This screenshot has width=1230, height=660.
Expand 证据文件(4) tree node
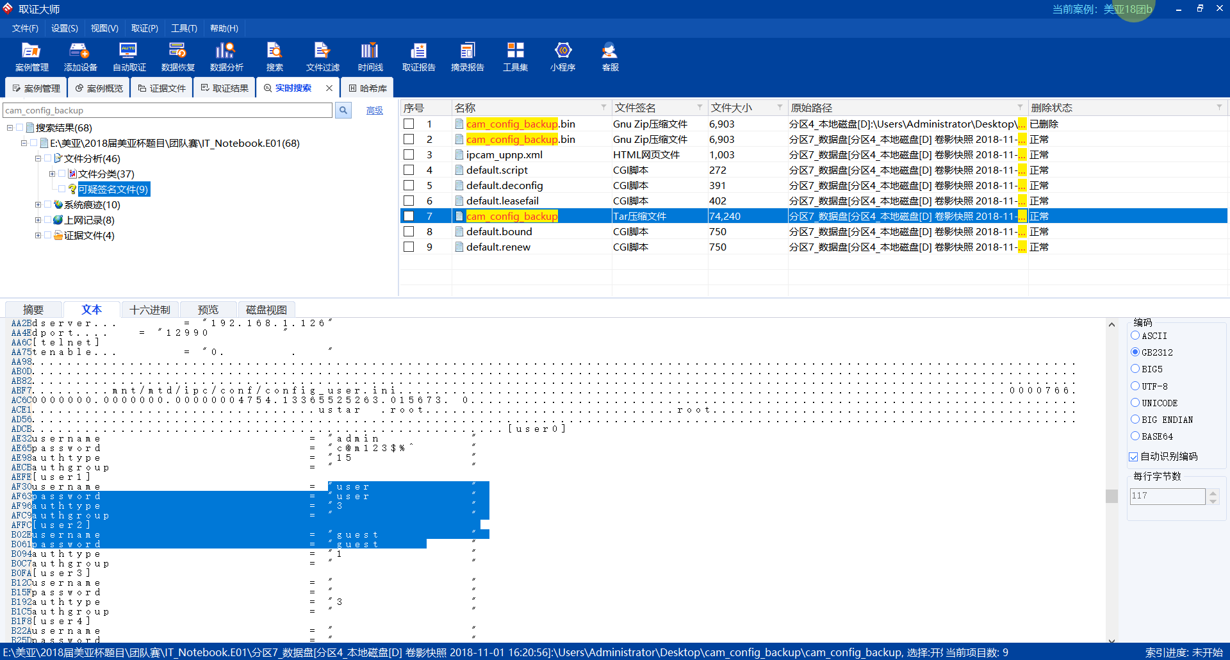(x=38, y=235)
